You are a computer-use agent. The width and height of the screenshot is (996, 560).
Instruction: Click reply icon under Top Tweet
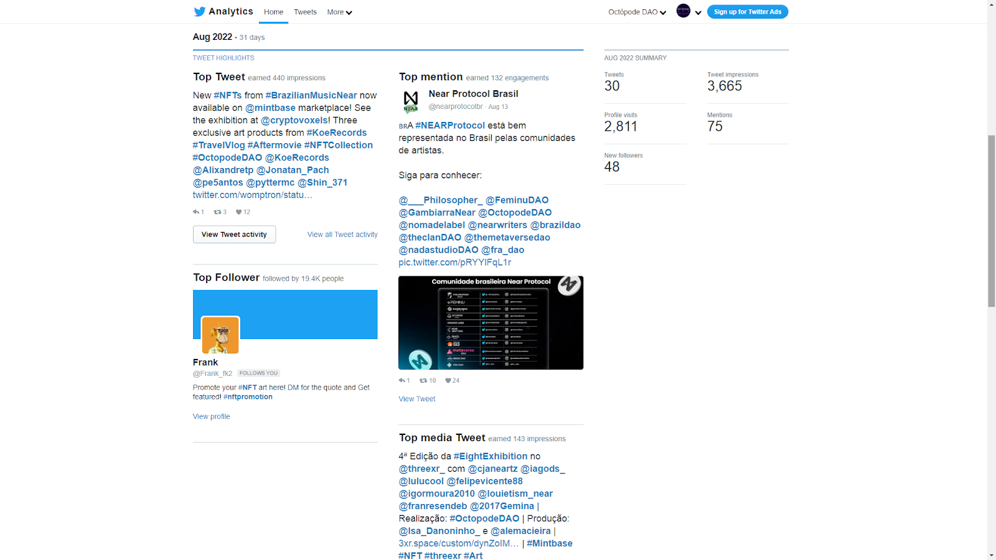[196, 212]
